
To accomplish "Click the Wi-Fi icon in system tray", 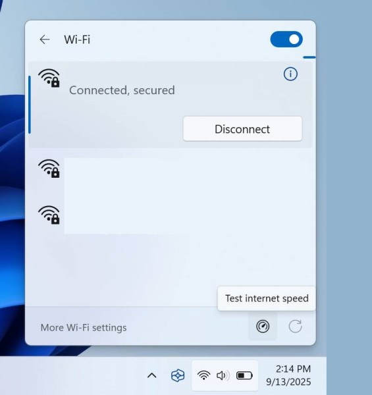I will pyautogui.click(x=203, y=376).
